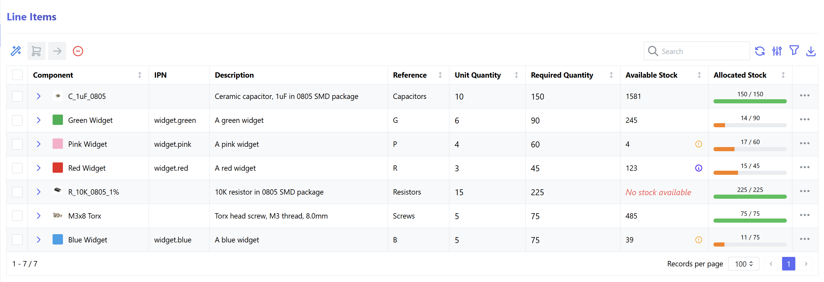Viewport: 824px width, 282px height.
Task: Open the column selection sliders icon
Action: (x=777, y=51)
